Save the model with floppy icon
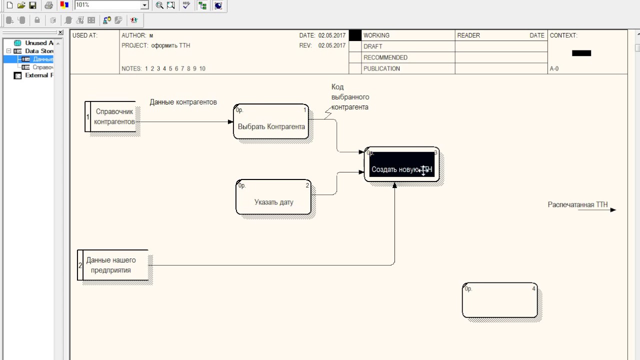 32,5
